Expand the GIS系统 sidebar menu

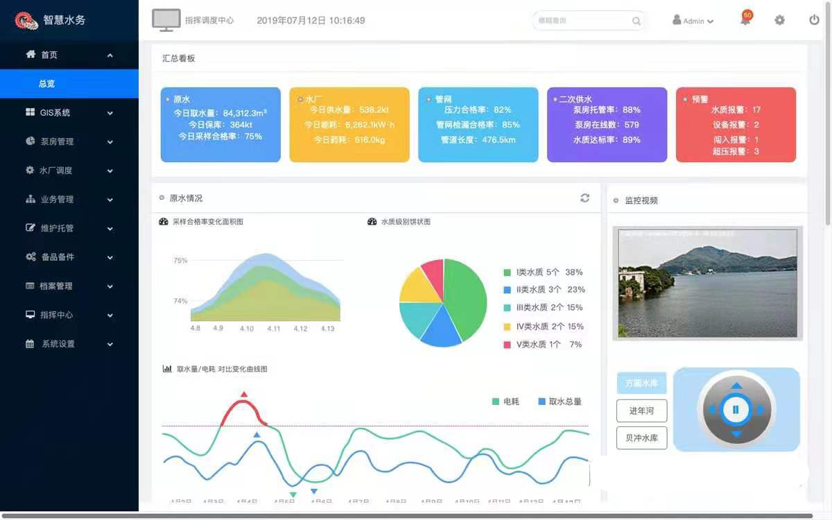point(69,112)
